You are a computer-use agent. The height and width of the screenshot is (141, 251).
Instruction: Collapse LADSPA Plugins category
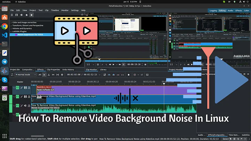(x=11, y=31)
